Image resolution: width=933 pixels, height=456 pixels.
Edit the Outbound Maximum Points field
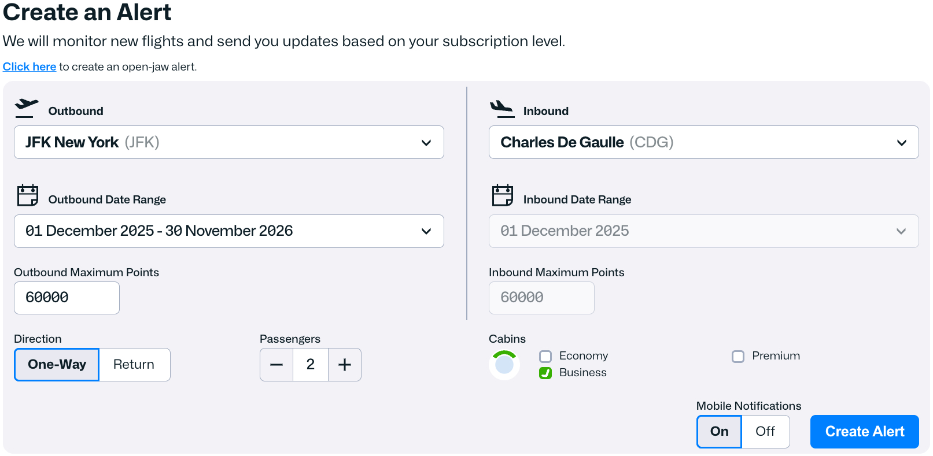(x=67, y=298)
